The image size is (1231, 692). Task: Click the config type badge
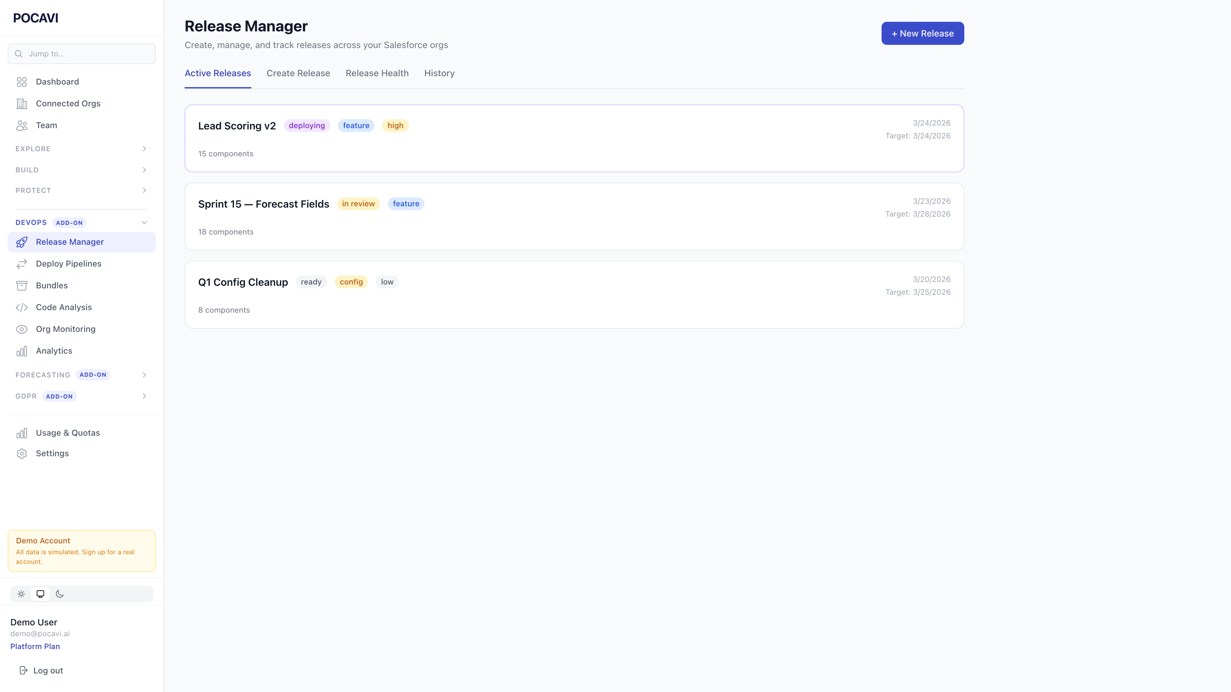click(x=351, y=282)
